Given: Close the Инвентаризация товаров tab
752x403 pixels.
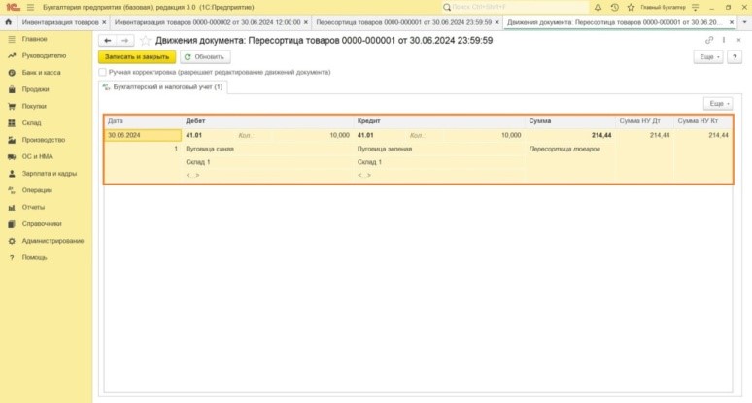Looking at the screenshot, I should 104,21.
